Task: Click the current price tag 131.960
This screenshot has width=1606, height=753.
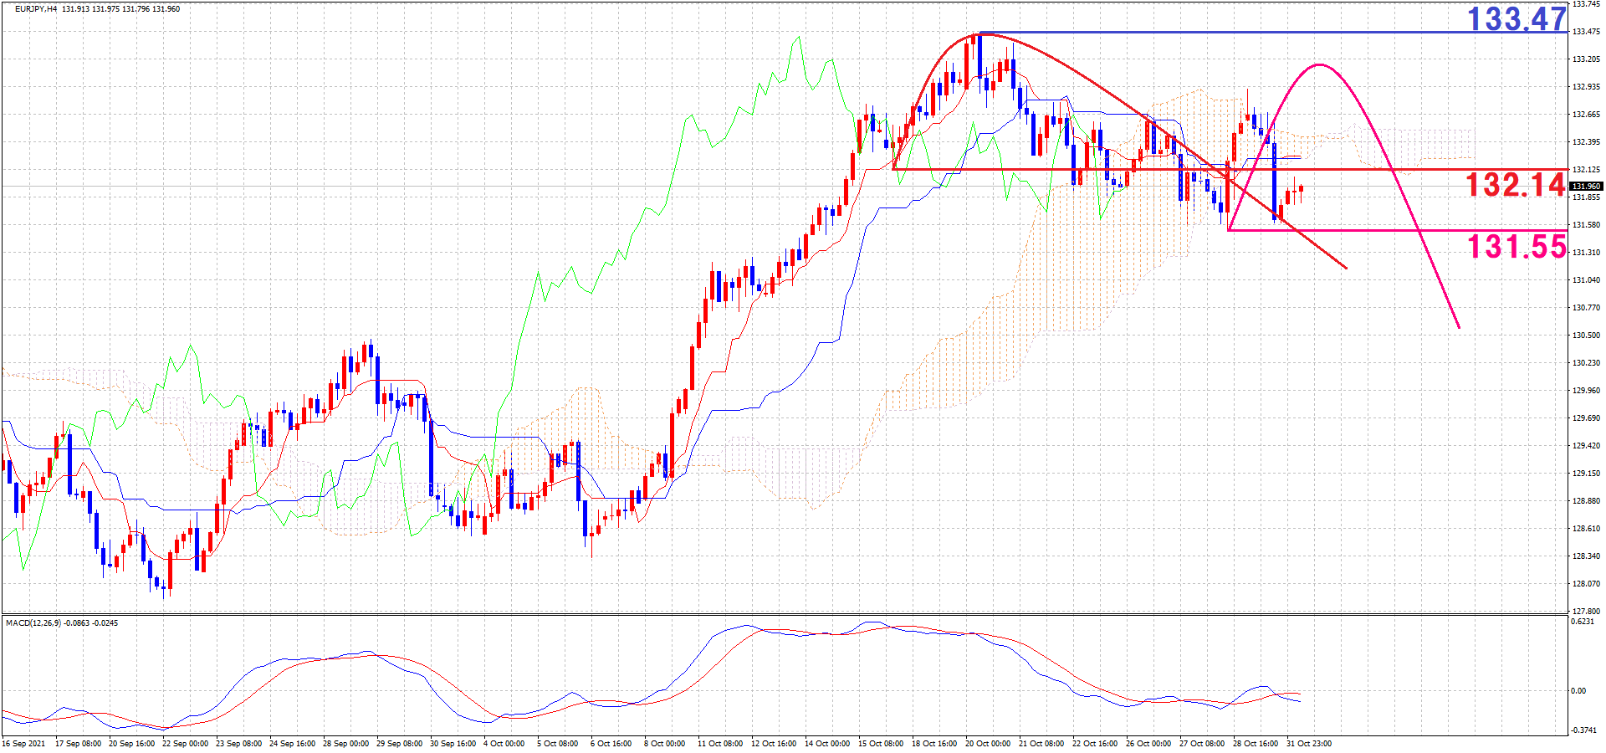Action: [x=1585, y=187]
